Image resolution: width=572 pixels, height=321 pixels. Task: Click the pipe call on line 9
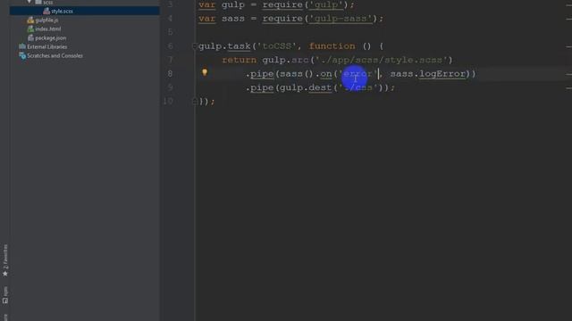point(262,87)
